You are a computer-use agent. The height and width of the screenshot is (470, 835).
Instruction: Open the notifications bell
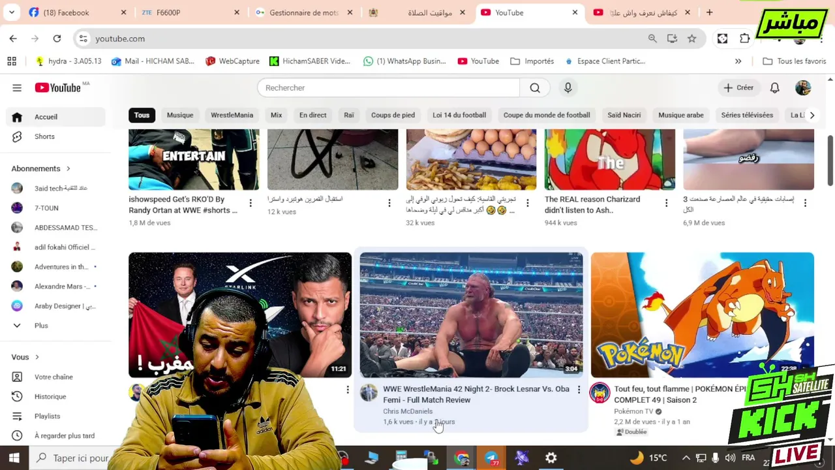click(774, 87)
